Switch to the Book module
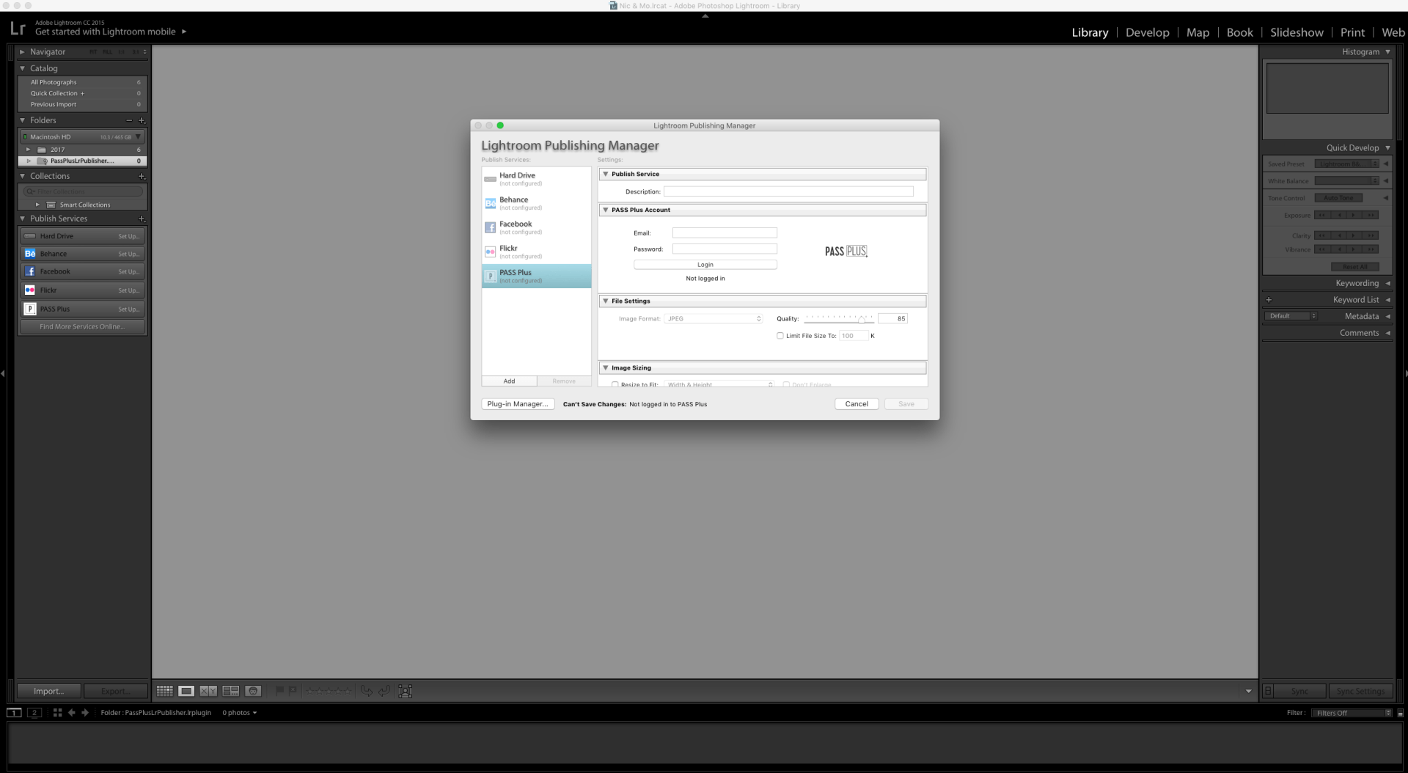1408x773 pixels. tap(1239, 32)
